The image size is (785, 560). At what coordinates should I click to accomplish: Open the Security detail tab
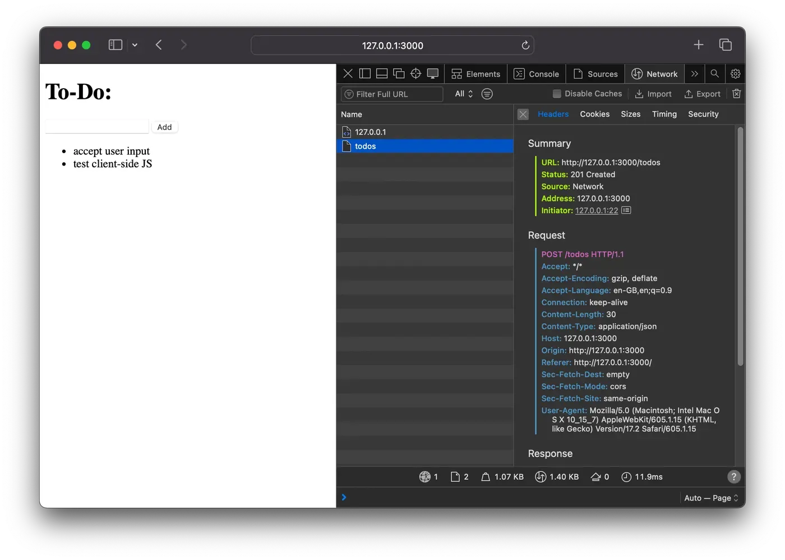coord(703,114)
